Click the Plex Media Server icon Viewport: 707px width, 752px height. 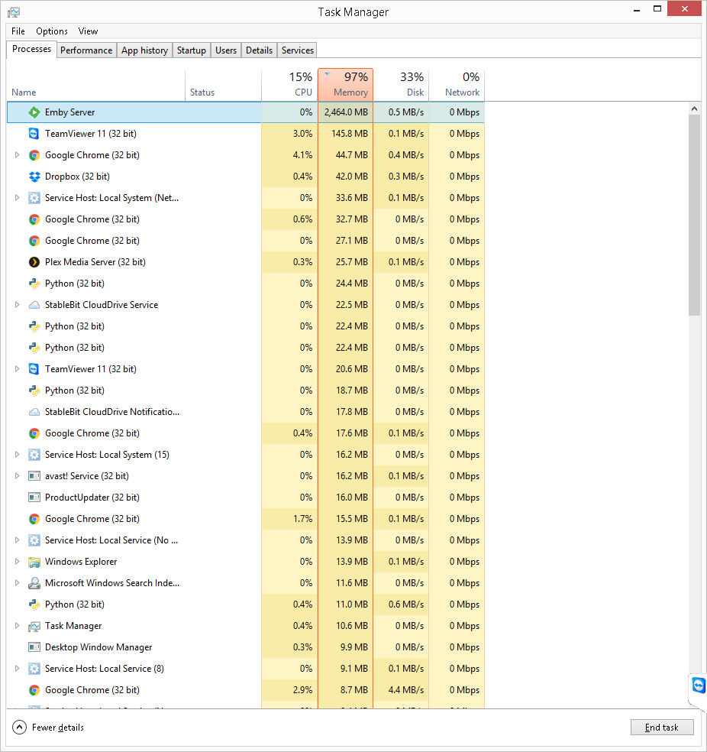coord(34,261)
